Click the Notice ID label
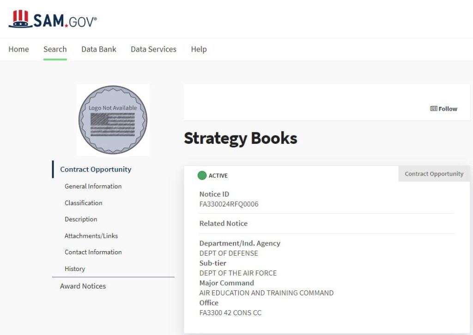This screenshot has height=335, width=473. [214, 194]
